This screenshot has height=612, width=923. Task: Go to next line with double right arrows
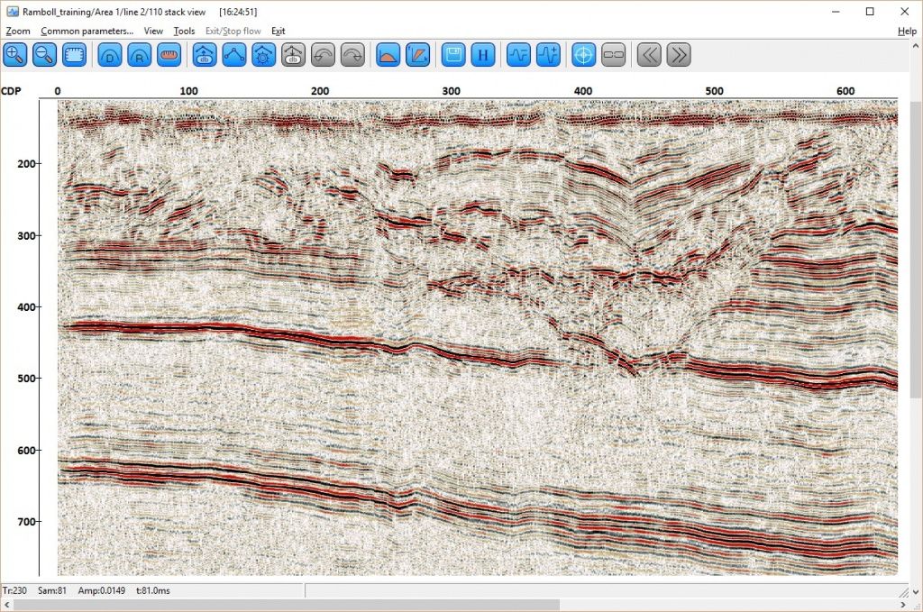[x=679, y=55]
